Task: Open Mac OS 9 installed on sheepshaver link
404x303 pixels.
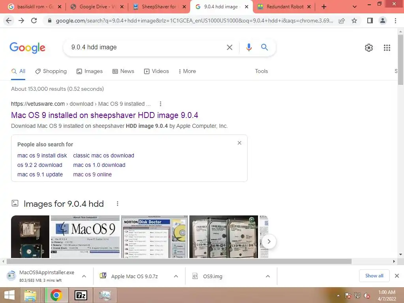Action: tap(104, 115)
